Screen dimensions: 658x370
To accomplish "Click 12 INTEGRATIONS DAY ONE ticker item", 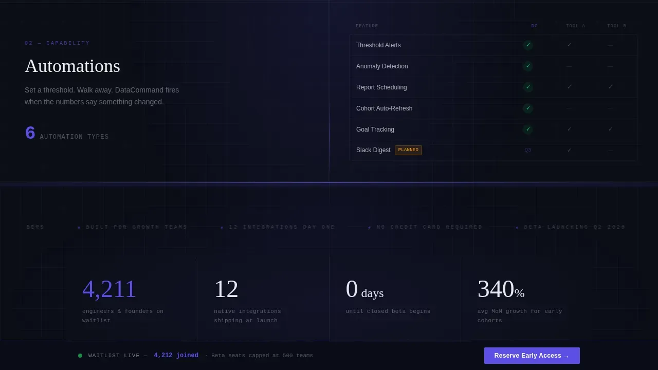I will [282, 227].
